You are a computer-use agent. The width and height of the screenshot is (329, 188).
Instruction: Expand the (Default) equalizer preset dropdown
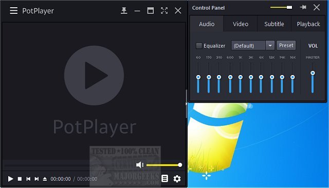(x=270, y=46)
